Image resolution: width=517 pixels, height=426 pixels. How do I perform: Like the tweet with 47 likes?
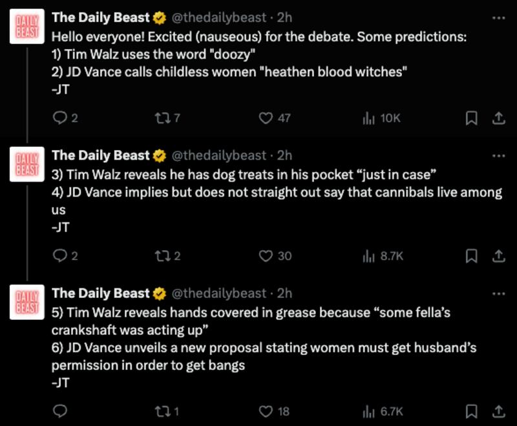coord(266,118)
